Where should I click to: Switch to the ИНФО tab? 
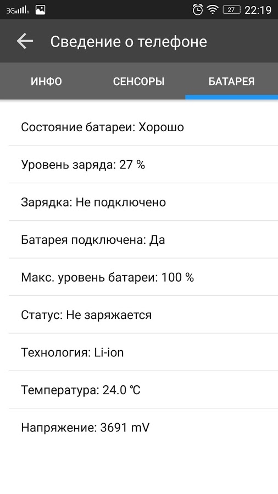pyautogui.click(x=46, y=81)
